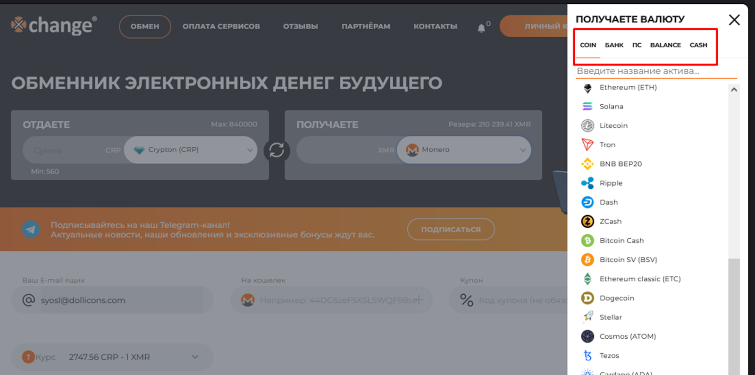Click the Сумма CRP amount field
The width and height of the screenshot is (755, 375).
pyautogui.click(x=74, y=150)
